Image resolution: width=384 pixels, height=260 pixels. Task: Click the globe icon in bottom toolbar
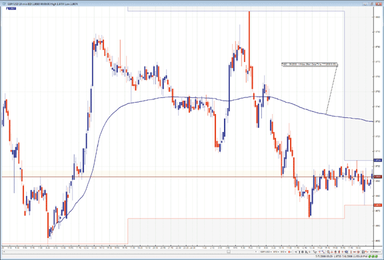coord(346,252)
